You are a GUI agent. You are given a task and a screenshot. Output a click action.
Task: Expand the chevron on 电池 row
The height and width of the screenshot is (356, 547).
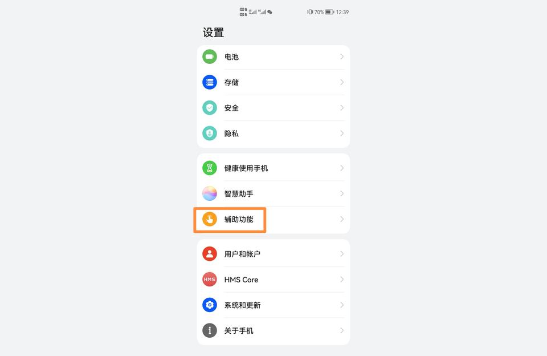342,56
